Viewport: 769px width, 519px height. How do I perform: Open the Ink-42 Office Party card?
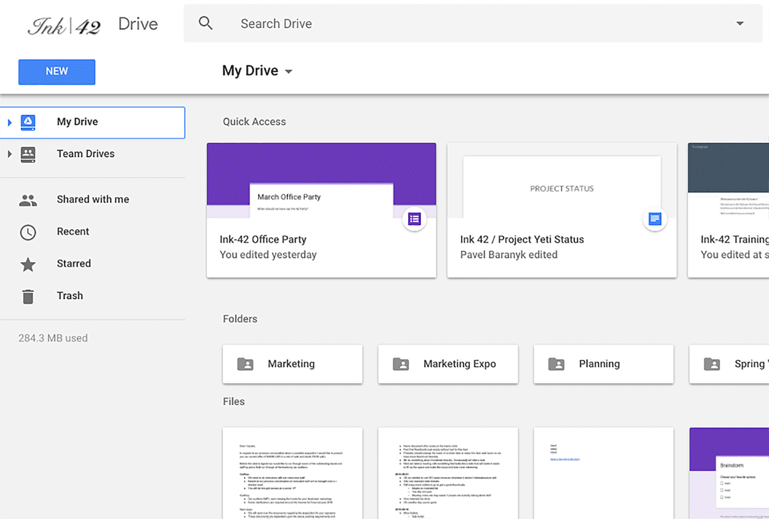coord(321,210)
